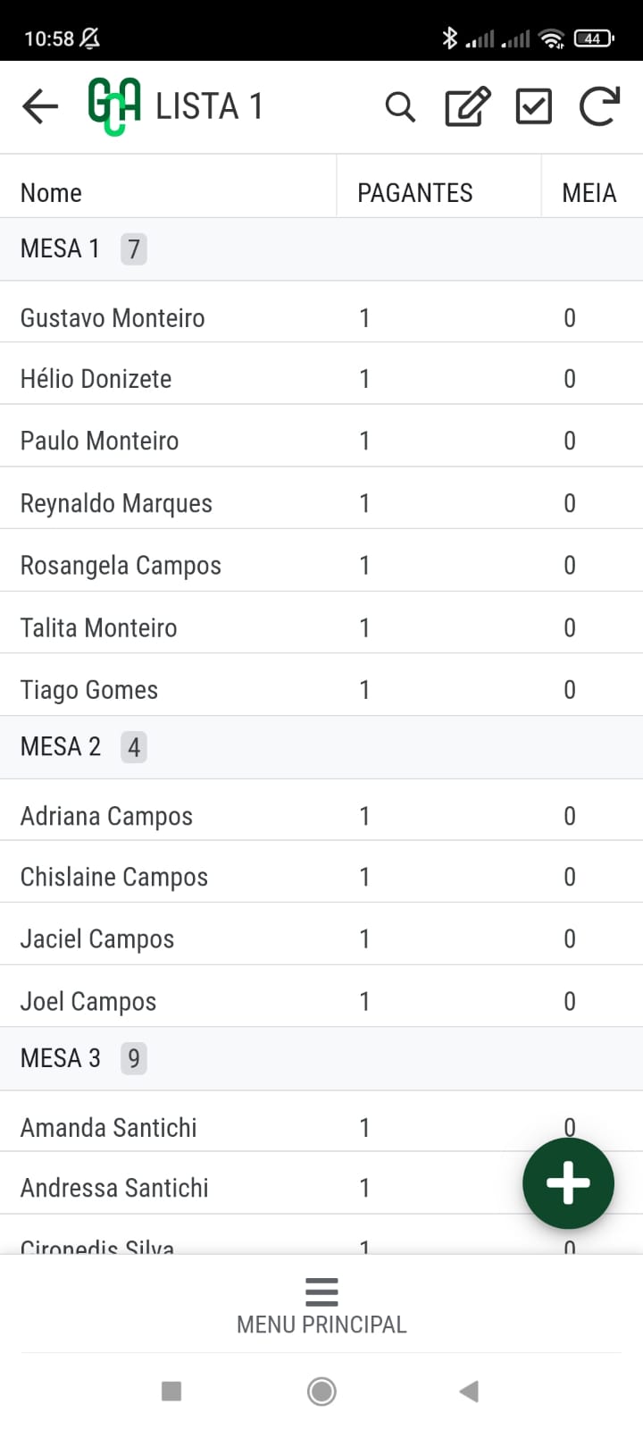
Task: Tap the green plus add button
Action: (568, 1183)
